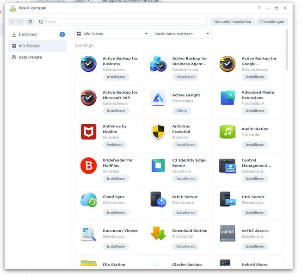Click the Document Viewer icon

coord(88,233)
